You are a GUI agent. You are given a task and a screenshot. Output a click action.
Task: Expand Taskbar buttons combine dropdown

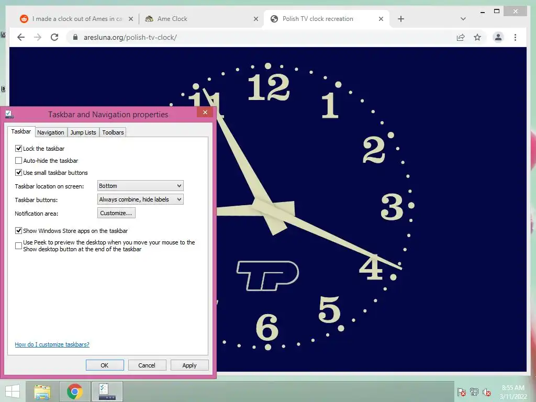click(x=140, y=199)
